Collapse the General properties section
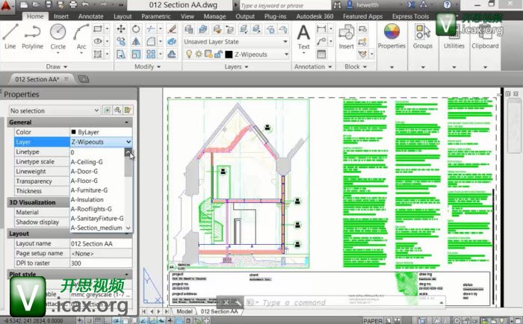523x324 pixels. point(128,122)
